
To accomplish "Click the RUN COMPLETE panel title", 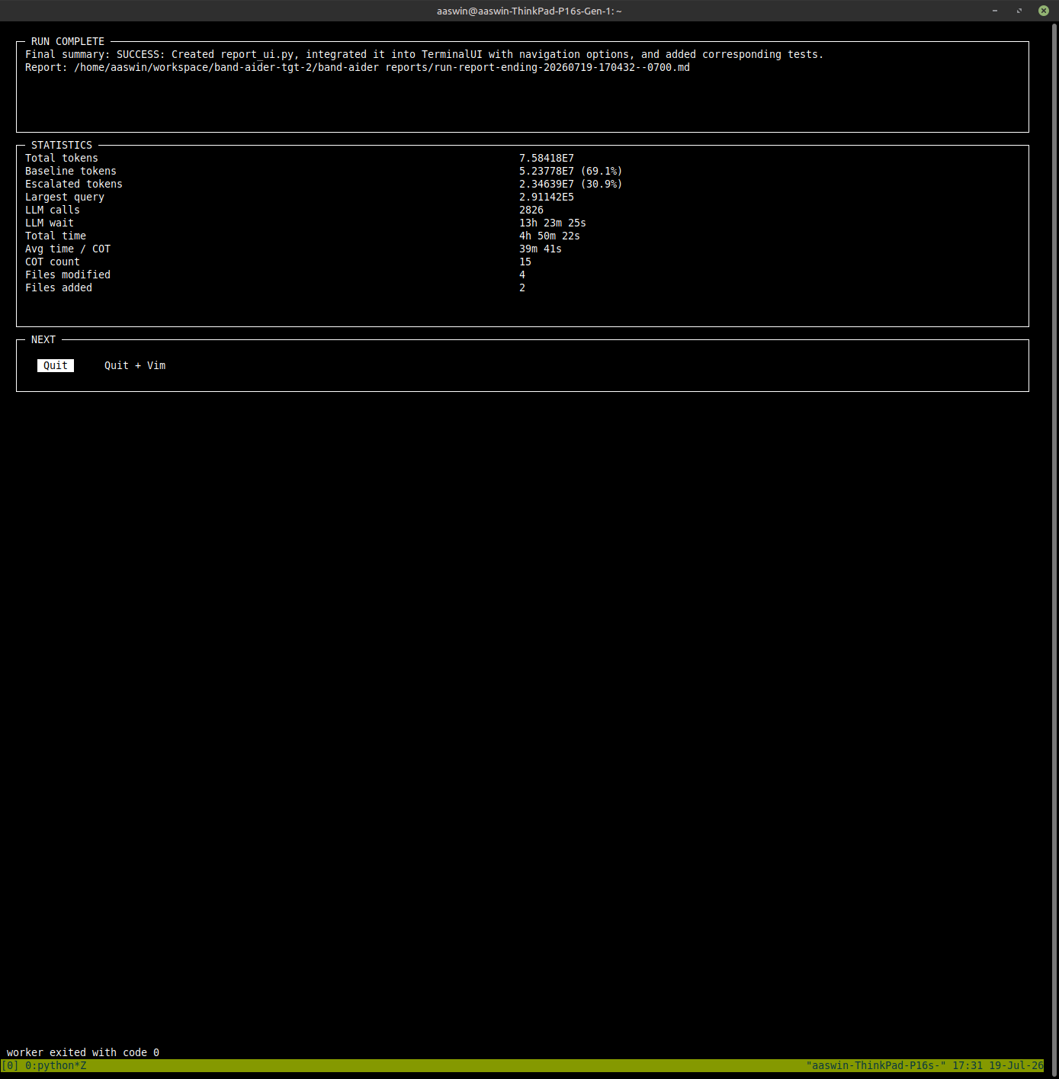I will (68, 41).
